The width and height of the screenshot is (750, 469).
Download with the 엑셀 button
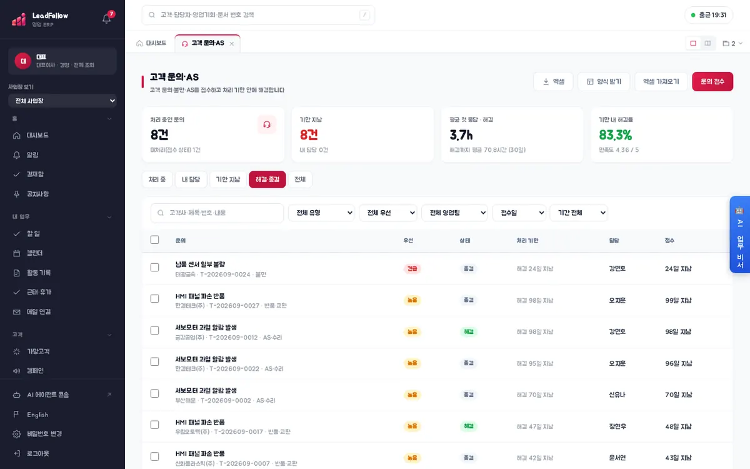pyautogui.click(x=553, y=81)
